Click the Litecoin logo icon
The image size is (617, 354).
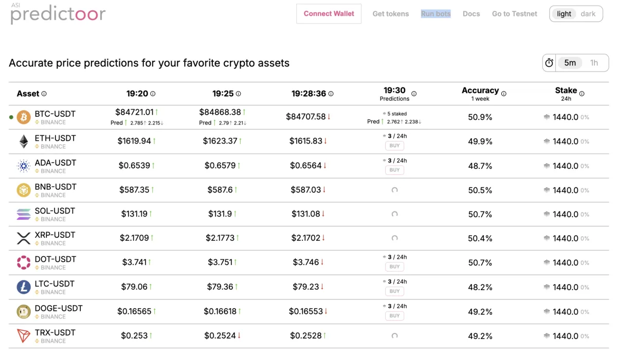(x=24, y=287)
